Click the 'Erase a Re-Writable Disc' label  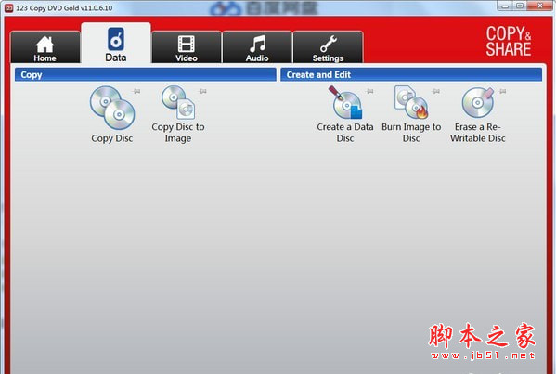pyautogui.click(x=478, y=132)
